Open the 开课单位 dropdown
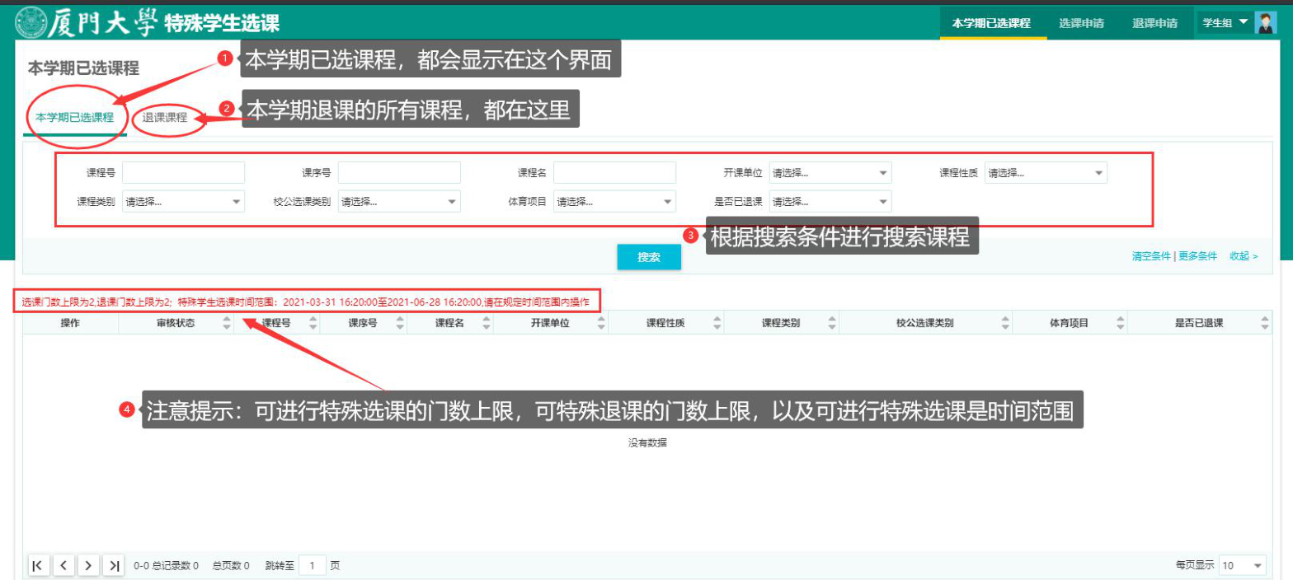Viewport: 1293px width, 580px height. tap(830, 173)
